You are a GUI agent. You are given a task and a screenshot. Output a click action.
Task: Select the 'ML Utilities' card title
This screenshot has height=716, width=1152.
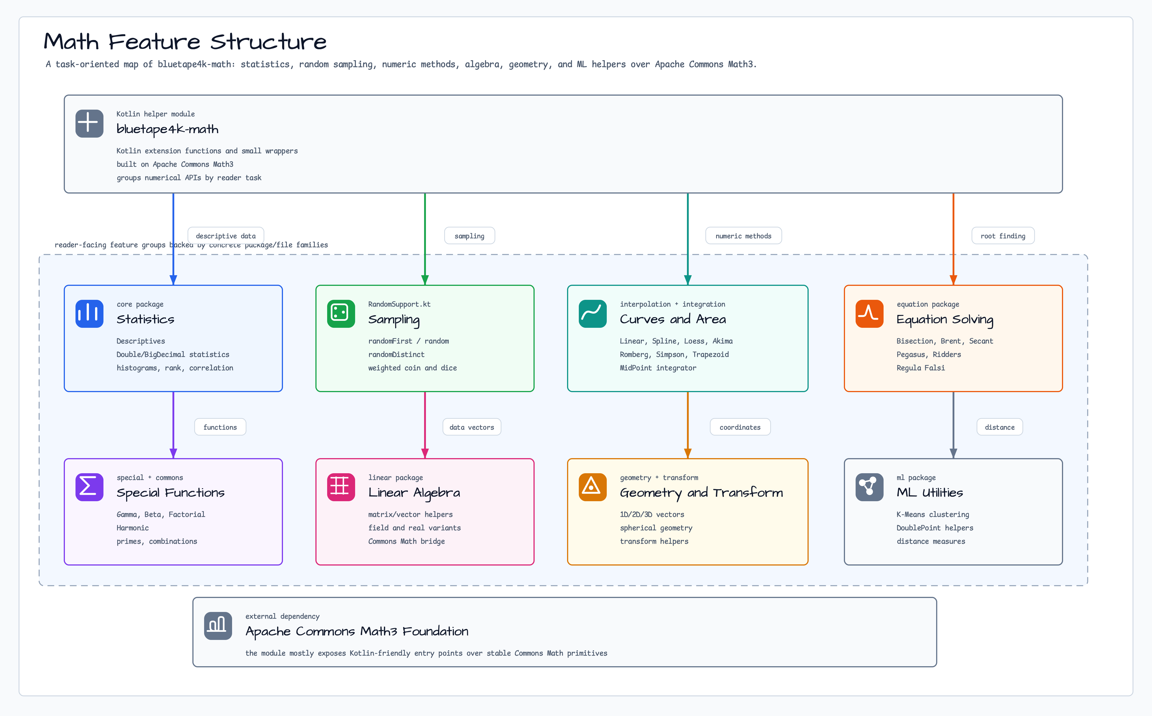929,493
